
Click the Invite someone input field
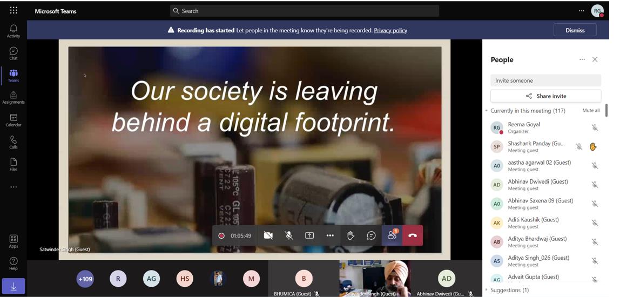pos(545,80)
